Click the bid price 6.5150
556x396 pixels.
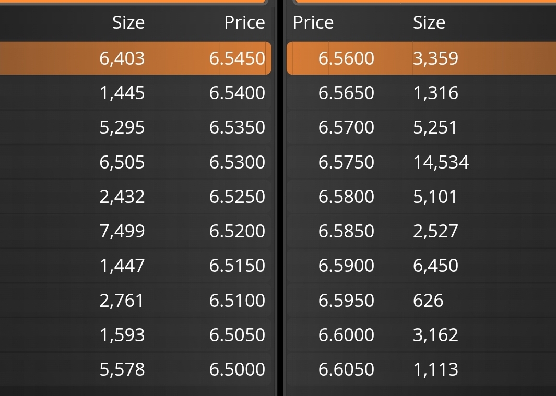coord(237,266)
